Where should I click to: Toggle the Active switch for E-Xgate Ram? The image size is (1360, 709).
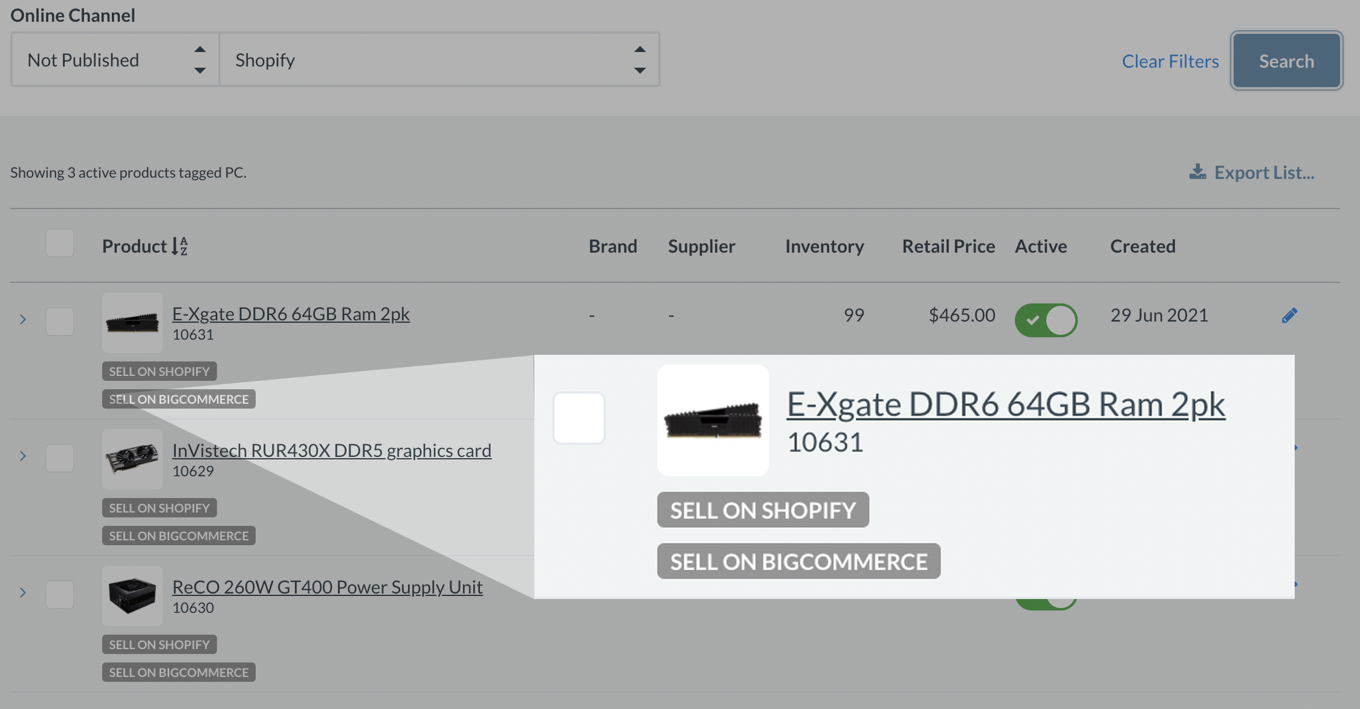pos(1046,320)
